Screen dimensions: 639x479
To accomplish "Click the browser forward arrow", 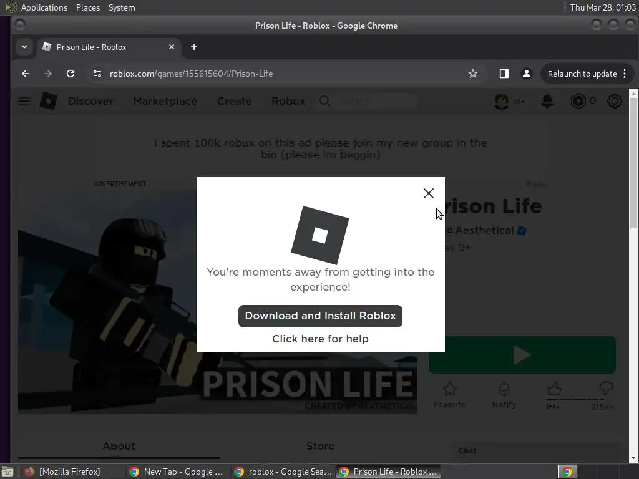I will (47, 74).
